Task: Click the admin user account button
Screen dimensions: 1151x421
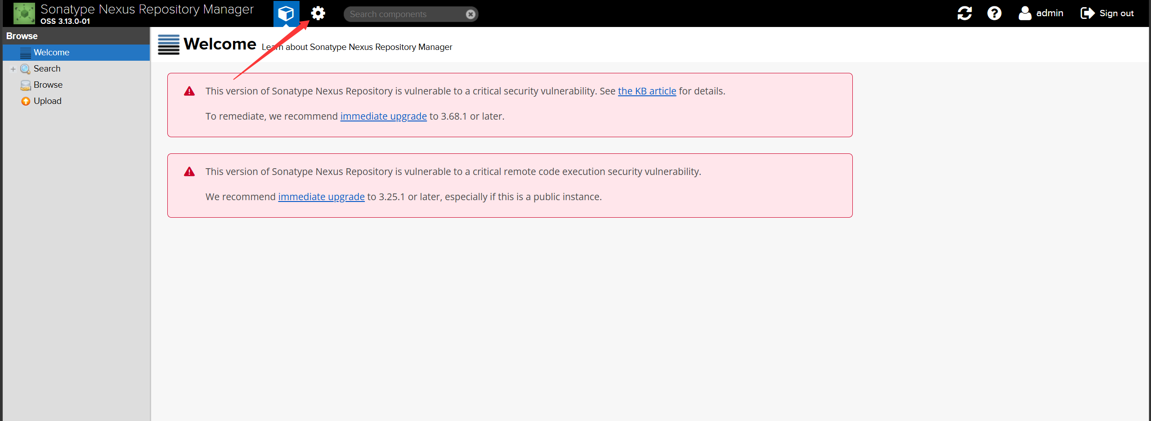Action: tap(1041, 13)
